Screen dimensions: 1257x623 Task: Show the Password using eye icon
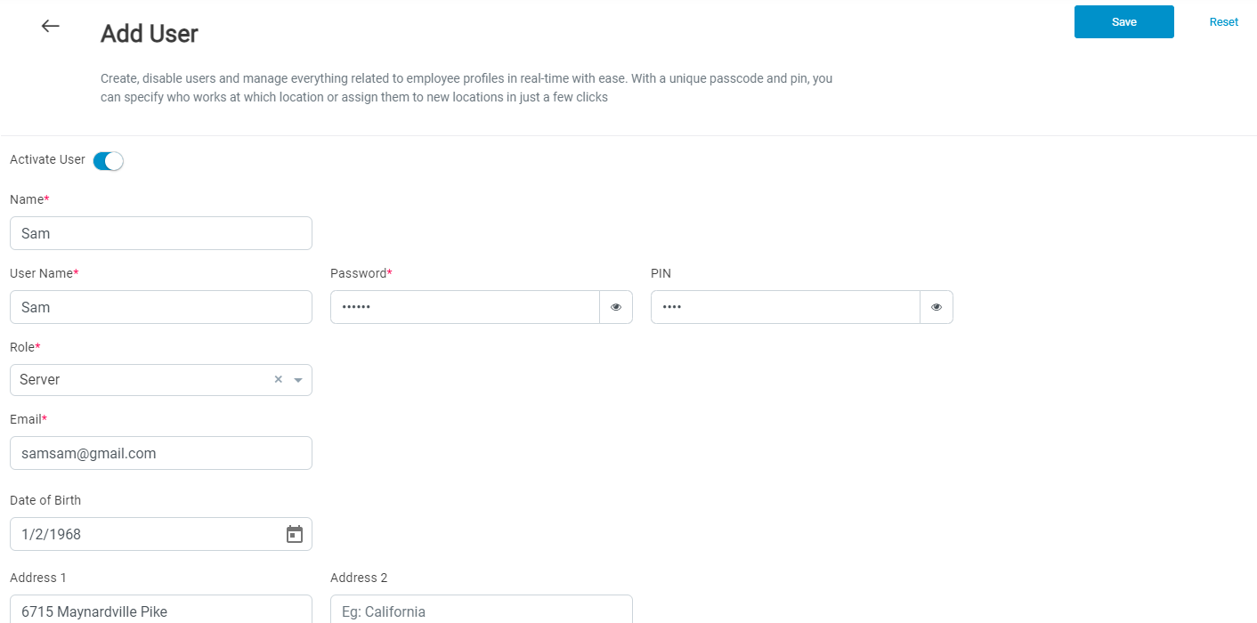point(616,307)
